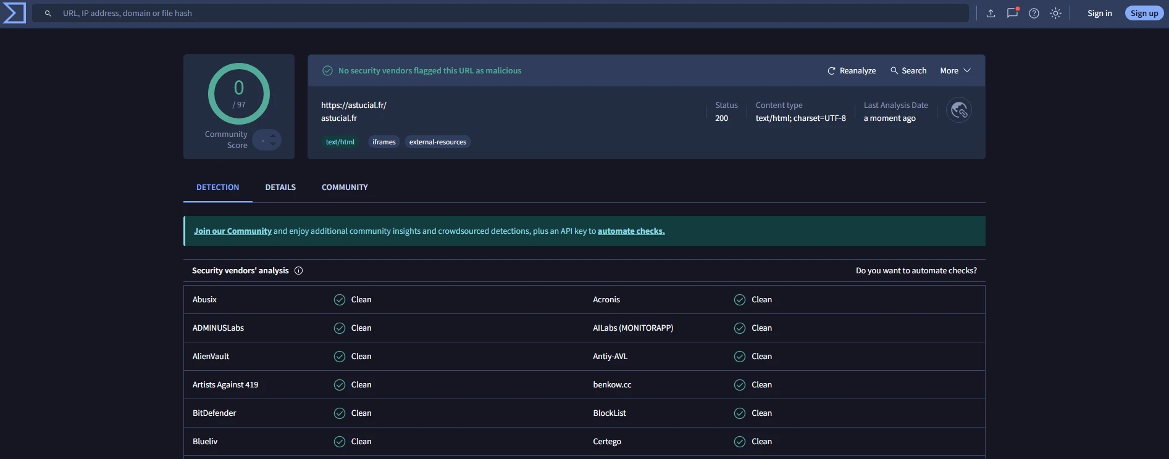
Task: Click the Abusix Clean check icon
Action: click(340, 300)
